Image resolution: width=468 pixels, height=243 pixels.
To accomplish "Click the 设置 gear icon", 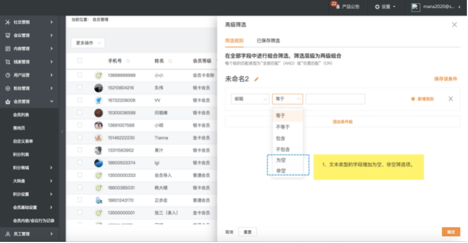I will 377,7.
